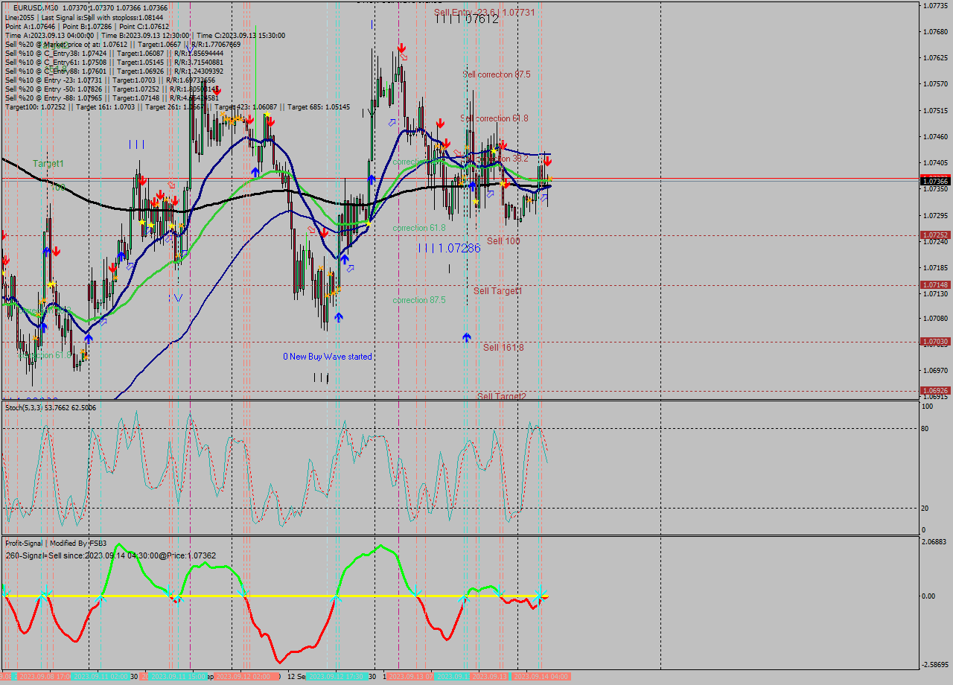953x685 pixels.
Task: Click the 2023.09.14 04:00 time marker
Action: [541, 676]
